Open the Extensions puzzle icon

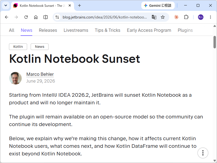[x=186, y=17]
